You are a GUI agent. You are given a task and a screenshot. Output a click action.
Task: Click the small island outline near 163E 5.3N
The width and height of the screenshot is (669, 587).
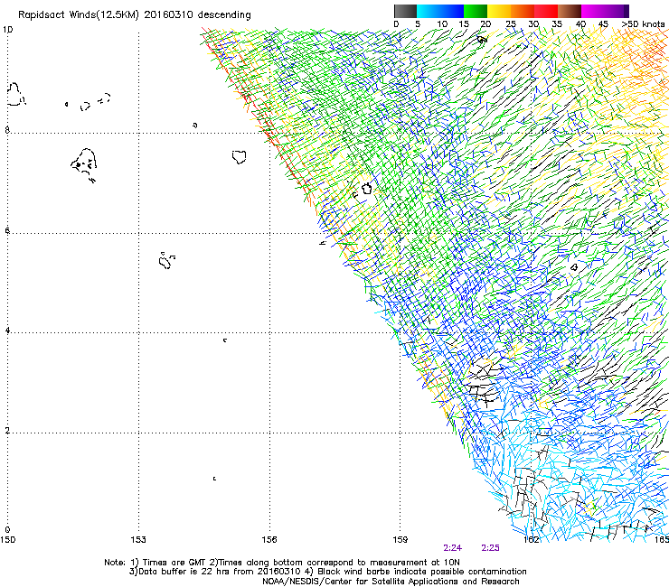[x=574, y=267]
